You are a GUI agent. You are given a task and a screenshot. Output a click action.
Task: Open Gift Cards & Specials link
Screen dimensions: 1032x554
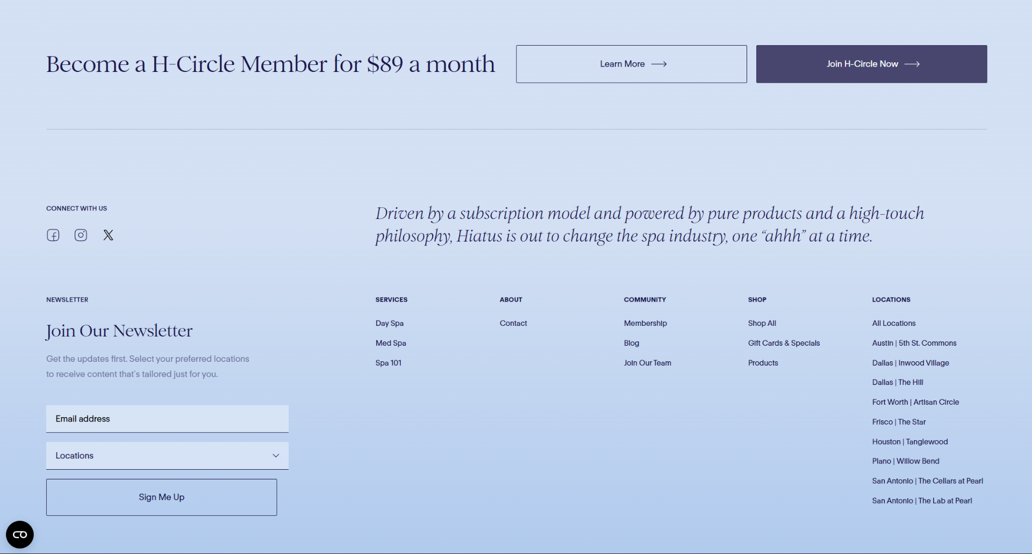pos(784,343)
